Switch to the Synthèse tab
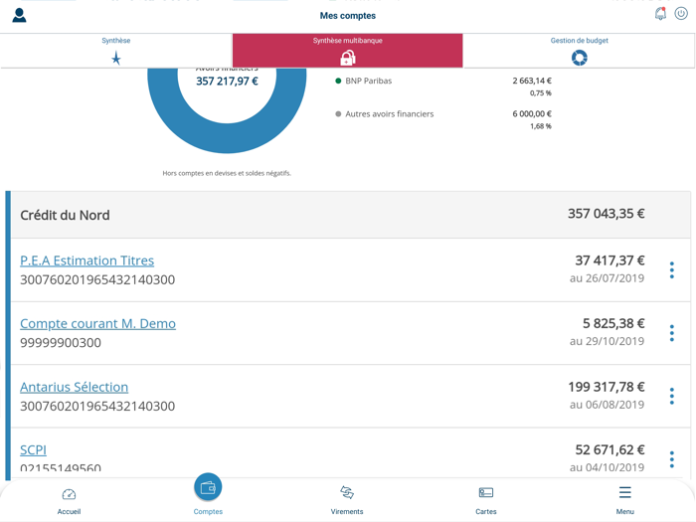This screenshot has height=522, width=696. 116,51
